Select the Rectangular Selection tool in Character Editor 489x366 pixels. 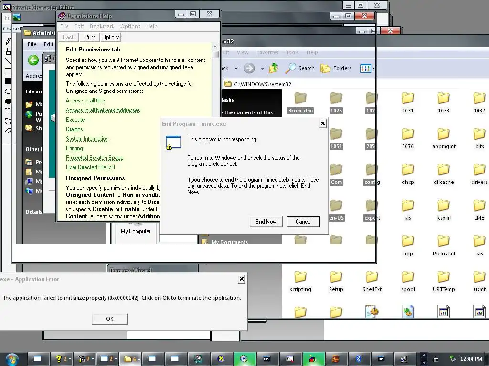(8, 111)
